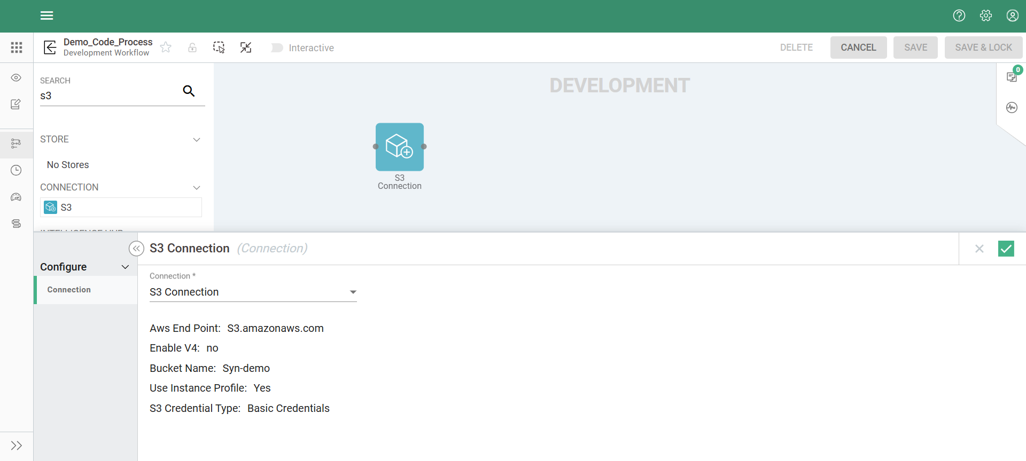Close the S3 Connection panel with X
Image resolution: width=1026 pixels, height=461 pixels.
pos(980,249)
